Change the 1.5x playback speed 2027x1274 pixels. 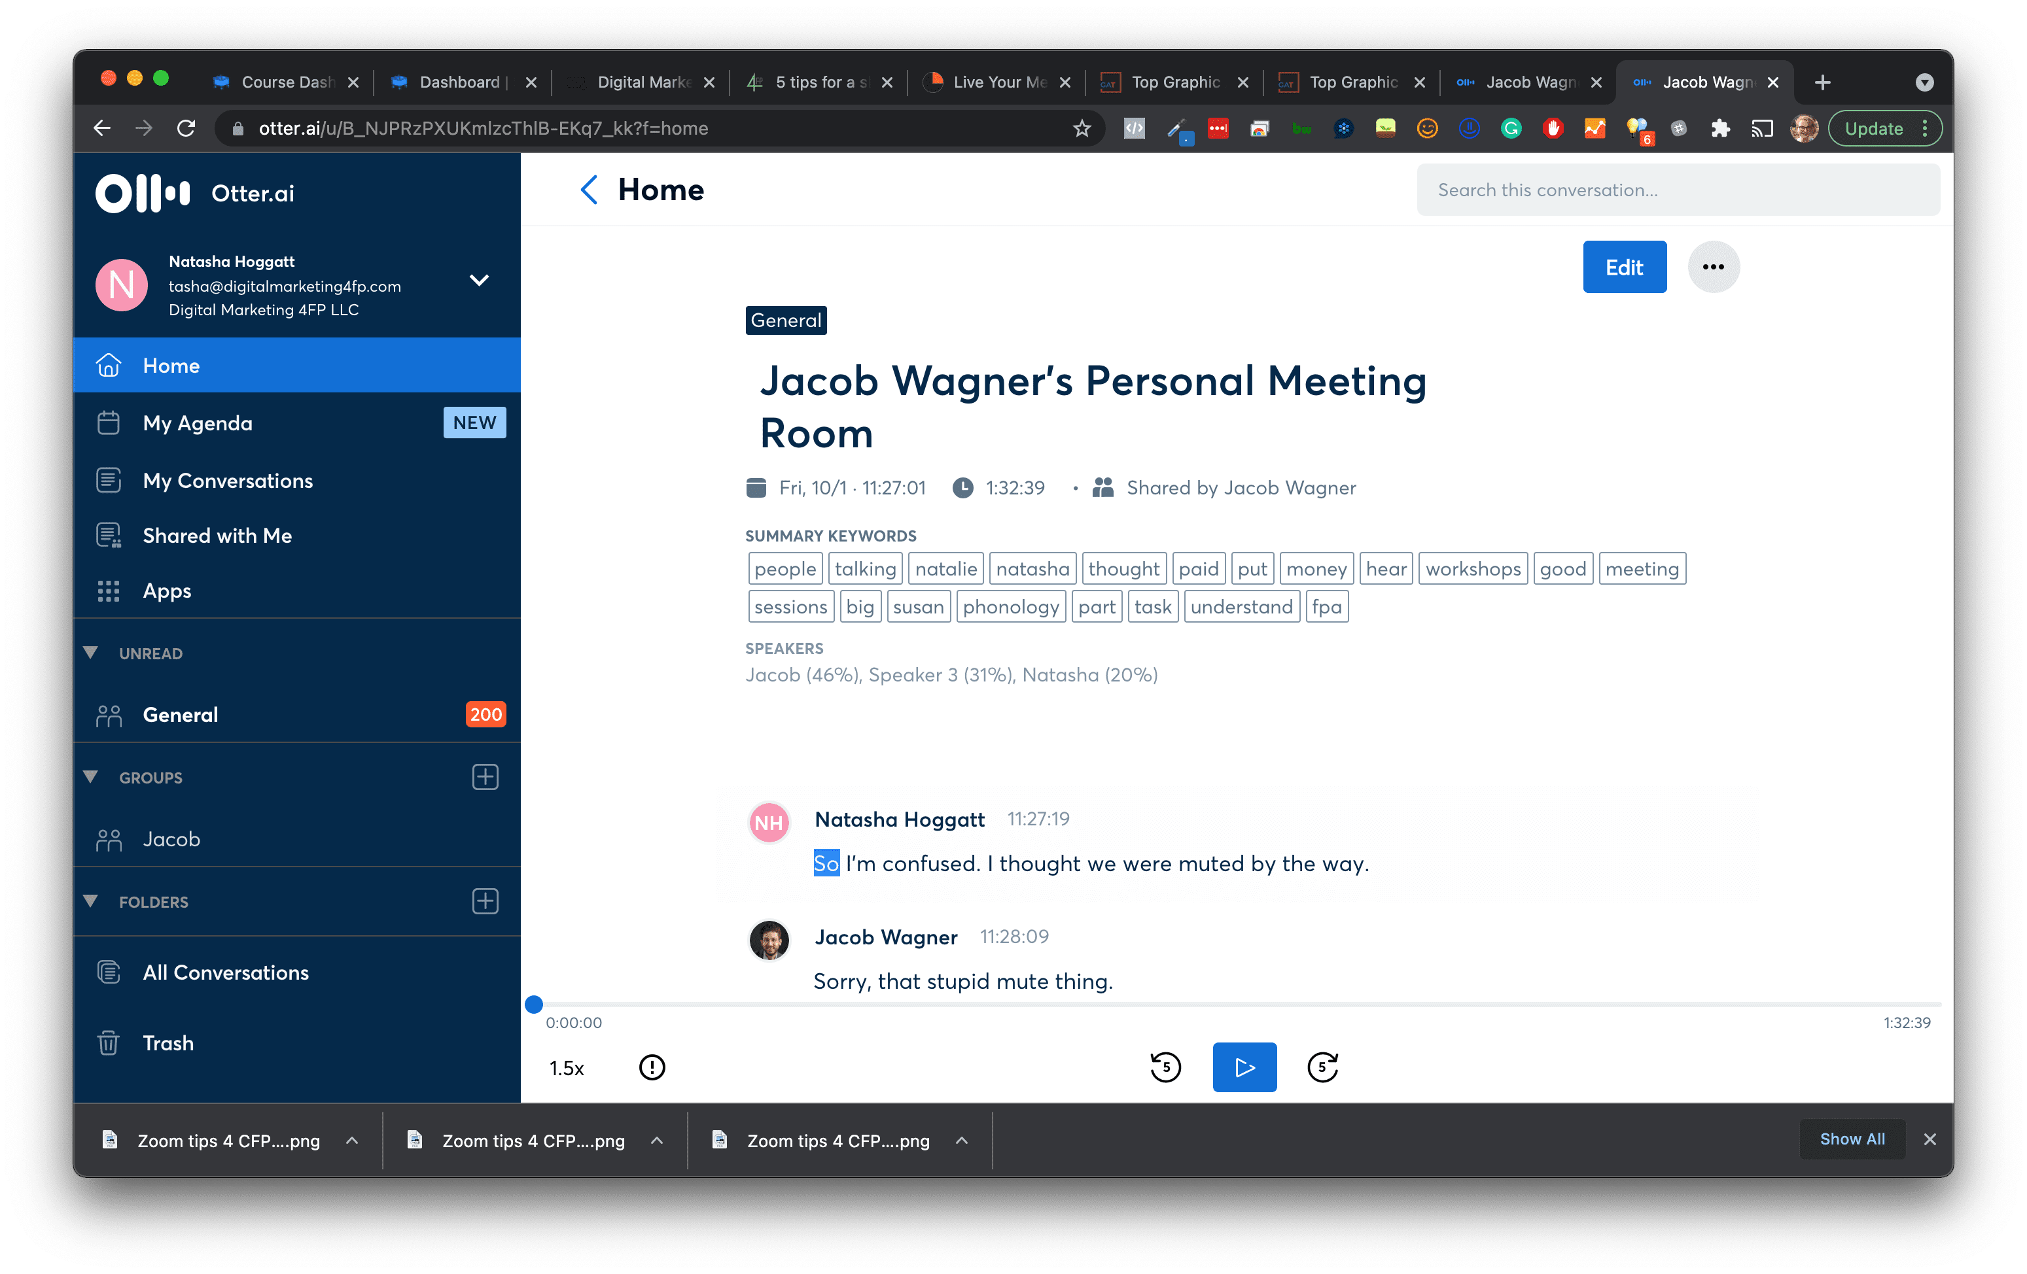click(x=567, y=1068)
